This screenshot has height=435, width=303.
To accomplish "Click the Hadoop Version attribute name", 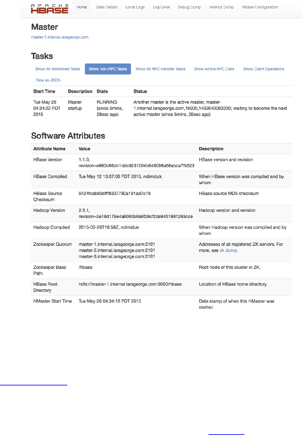I will click(49, 210).
